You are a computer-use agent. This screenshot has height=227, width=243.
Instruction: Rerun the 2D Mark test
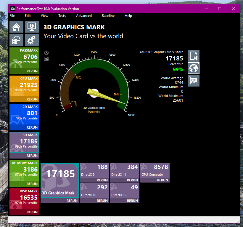point(24,127)
